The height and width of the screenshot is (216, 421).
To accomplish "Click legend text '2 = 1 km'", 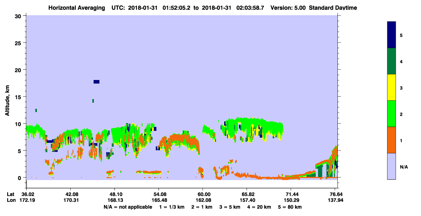I will 202,207.
